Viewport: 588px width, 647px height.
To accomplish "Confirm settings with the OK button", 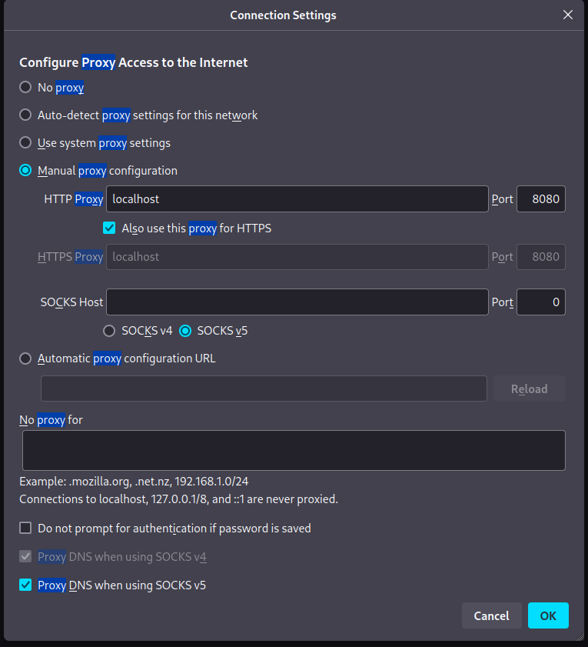I will pos(548,615).
